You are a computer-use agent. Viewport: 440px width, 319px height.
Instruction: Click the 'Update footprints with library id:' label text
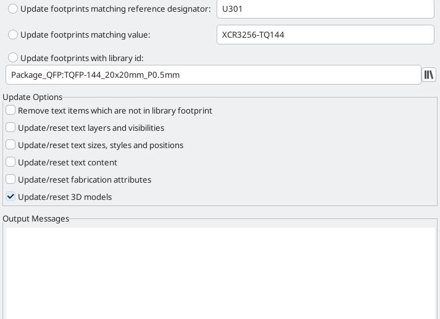[x=82, y=58]
